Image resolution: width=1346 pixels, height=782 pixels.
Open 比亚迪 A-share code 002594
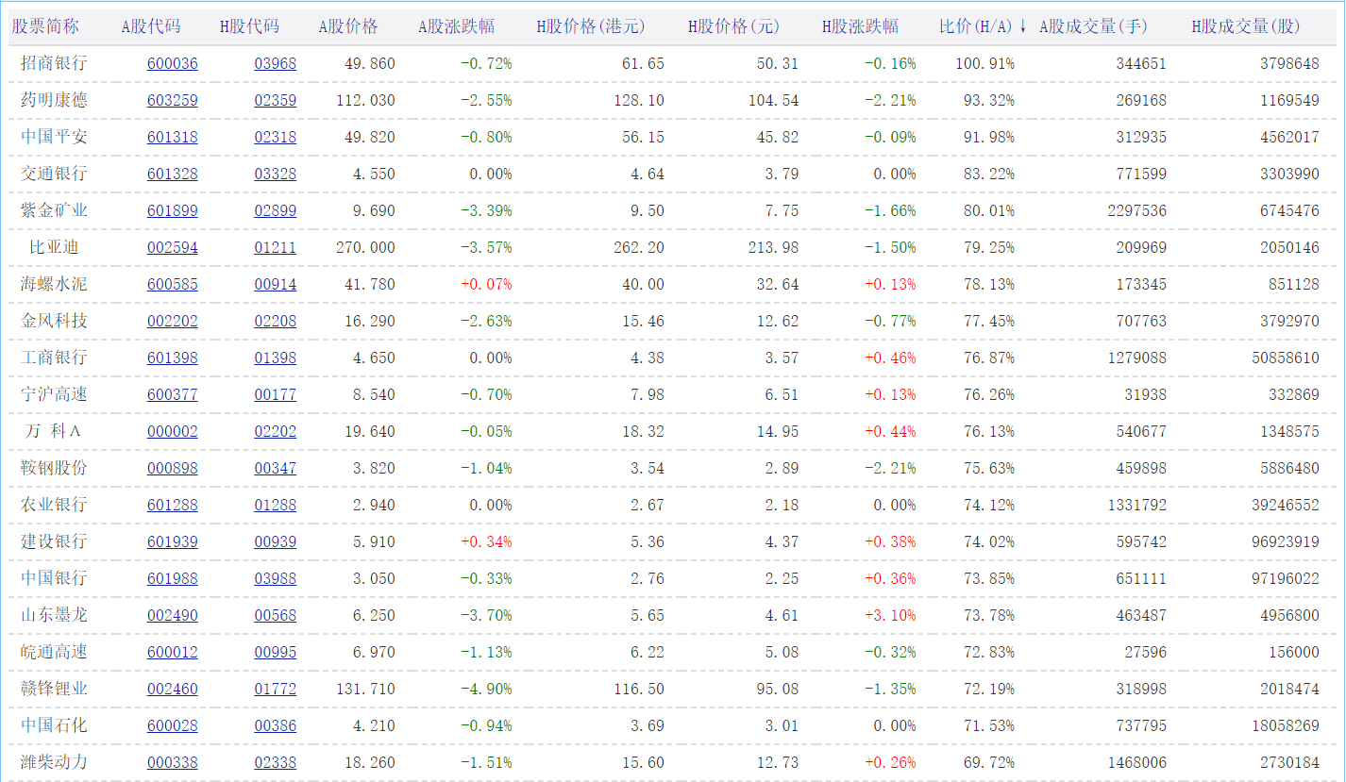pos(173,247)
